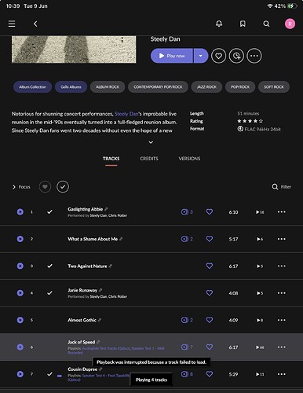Open search with magnifier icon

[266, 24]
